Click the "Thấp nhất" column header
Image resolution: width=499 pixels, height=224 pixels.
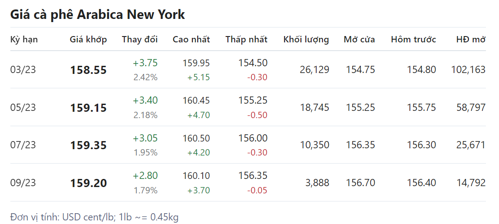coord(246,39)
